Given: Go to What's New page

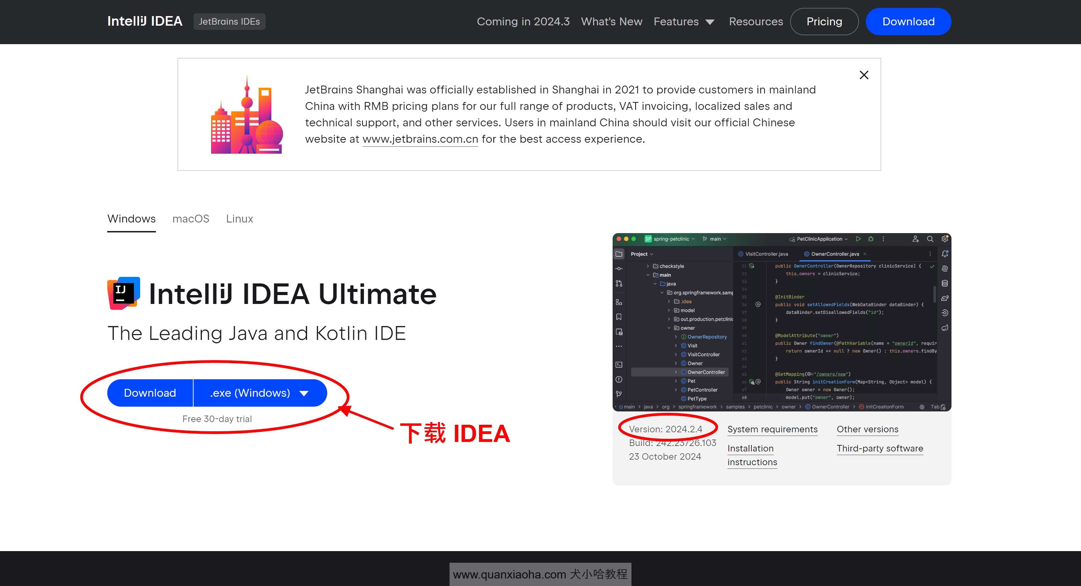Looking at the screenshot, I should [611, 21].
